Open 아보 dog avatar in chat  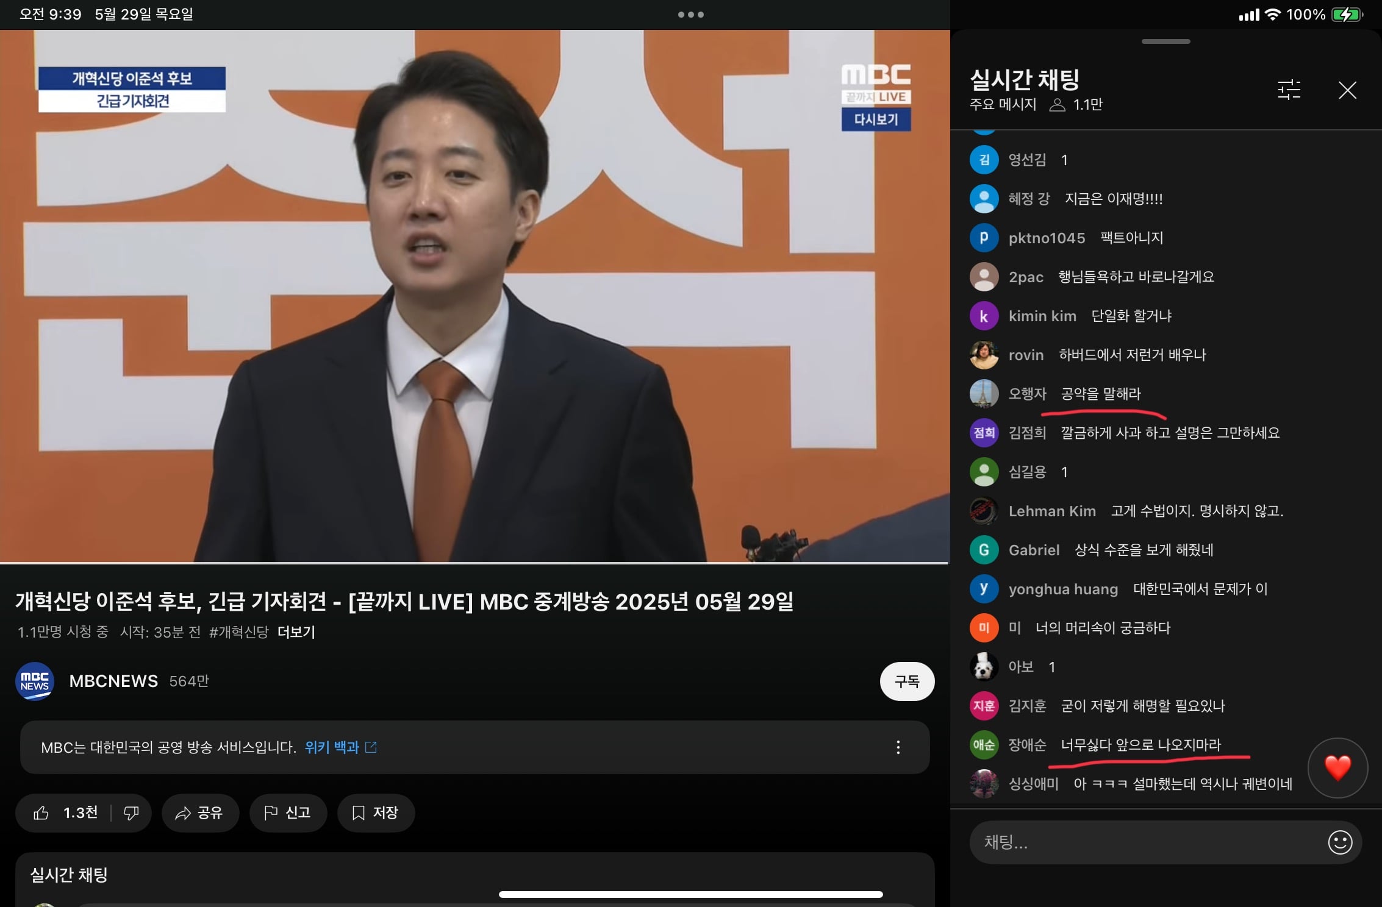tap(984, 667)
